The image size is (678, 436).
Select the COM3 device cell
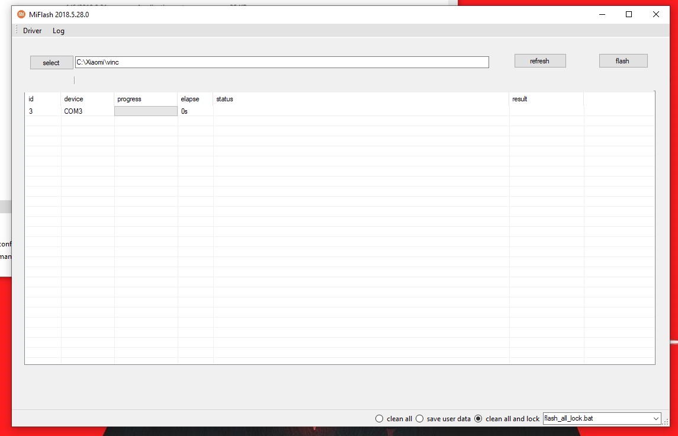(88, 111)
